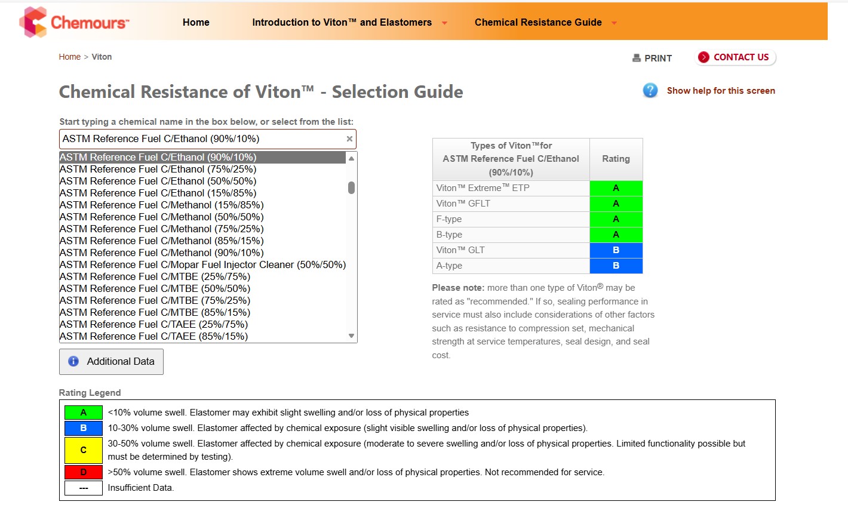This screenshot has width=848, height=517.
Task: Select ASTM Reference Fuel C/Ethanol (75%/25%)
Action: (x=158, y=170)
